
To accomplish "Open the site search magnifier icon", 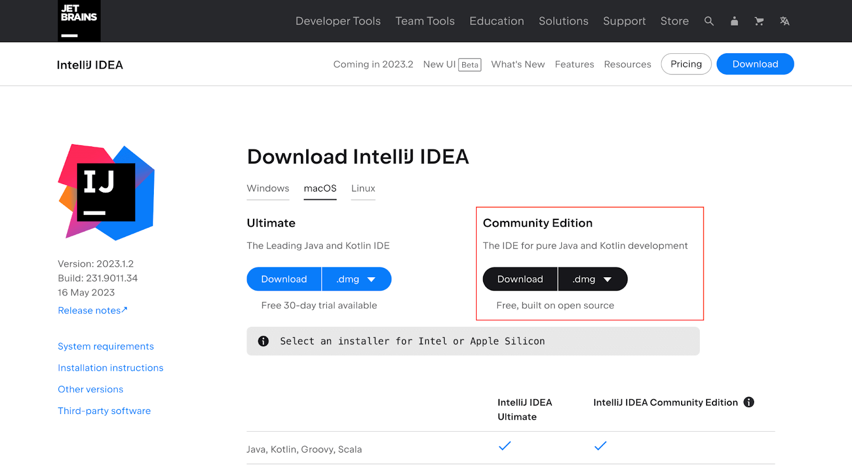I will coord(709,21).
